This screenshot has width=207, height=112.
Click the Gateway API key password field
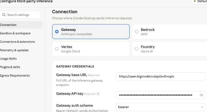(161, 95)
